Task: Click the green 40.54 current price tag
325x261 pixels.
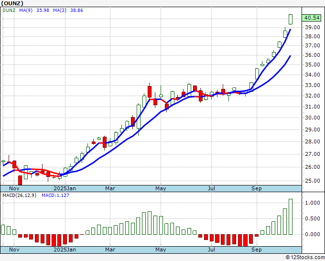Action: [312, 18]
